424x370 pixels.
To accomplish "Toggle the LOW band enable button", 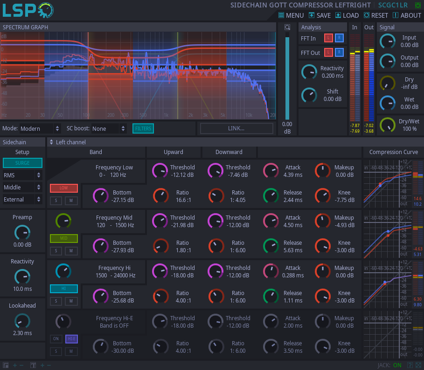I will click(64, 188).
